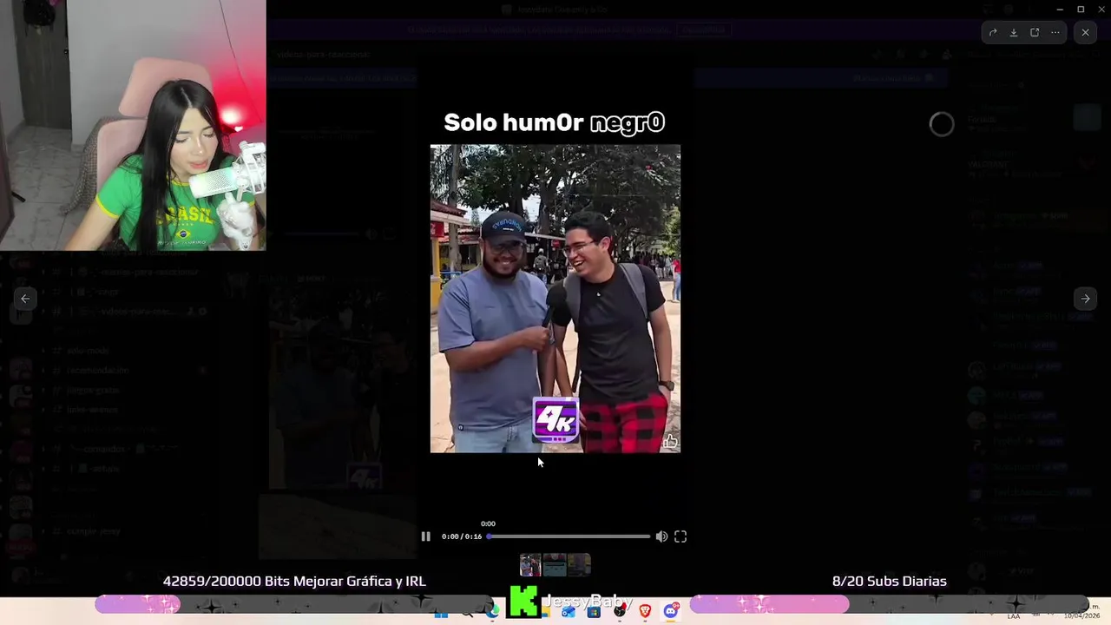
Task: Open Discord from the Windows taskbar
Action: pos(670,611)
